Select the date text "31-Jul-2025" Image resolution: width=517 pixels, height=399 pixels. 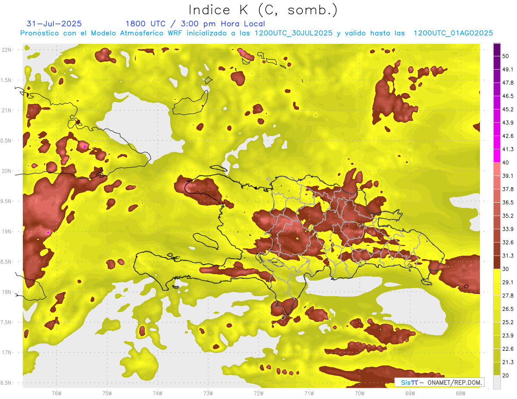click(x=54, y=24)
